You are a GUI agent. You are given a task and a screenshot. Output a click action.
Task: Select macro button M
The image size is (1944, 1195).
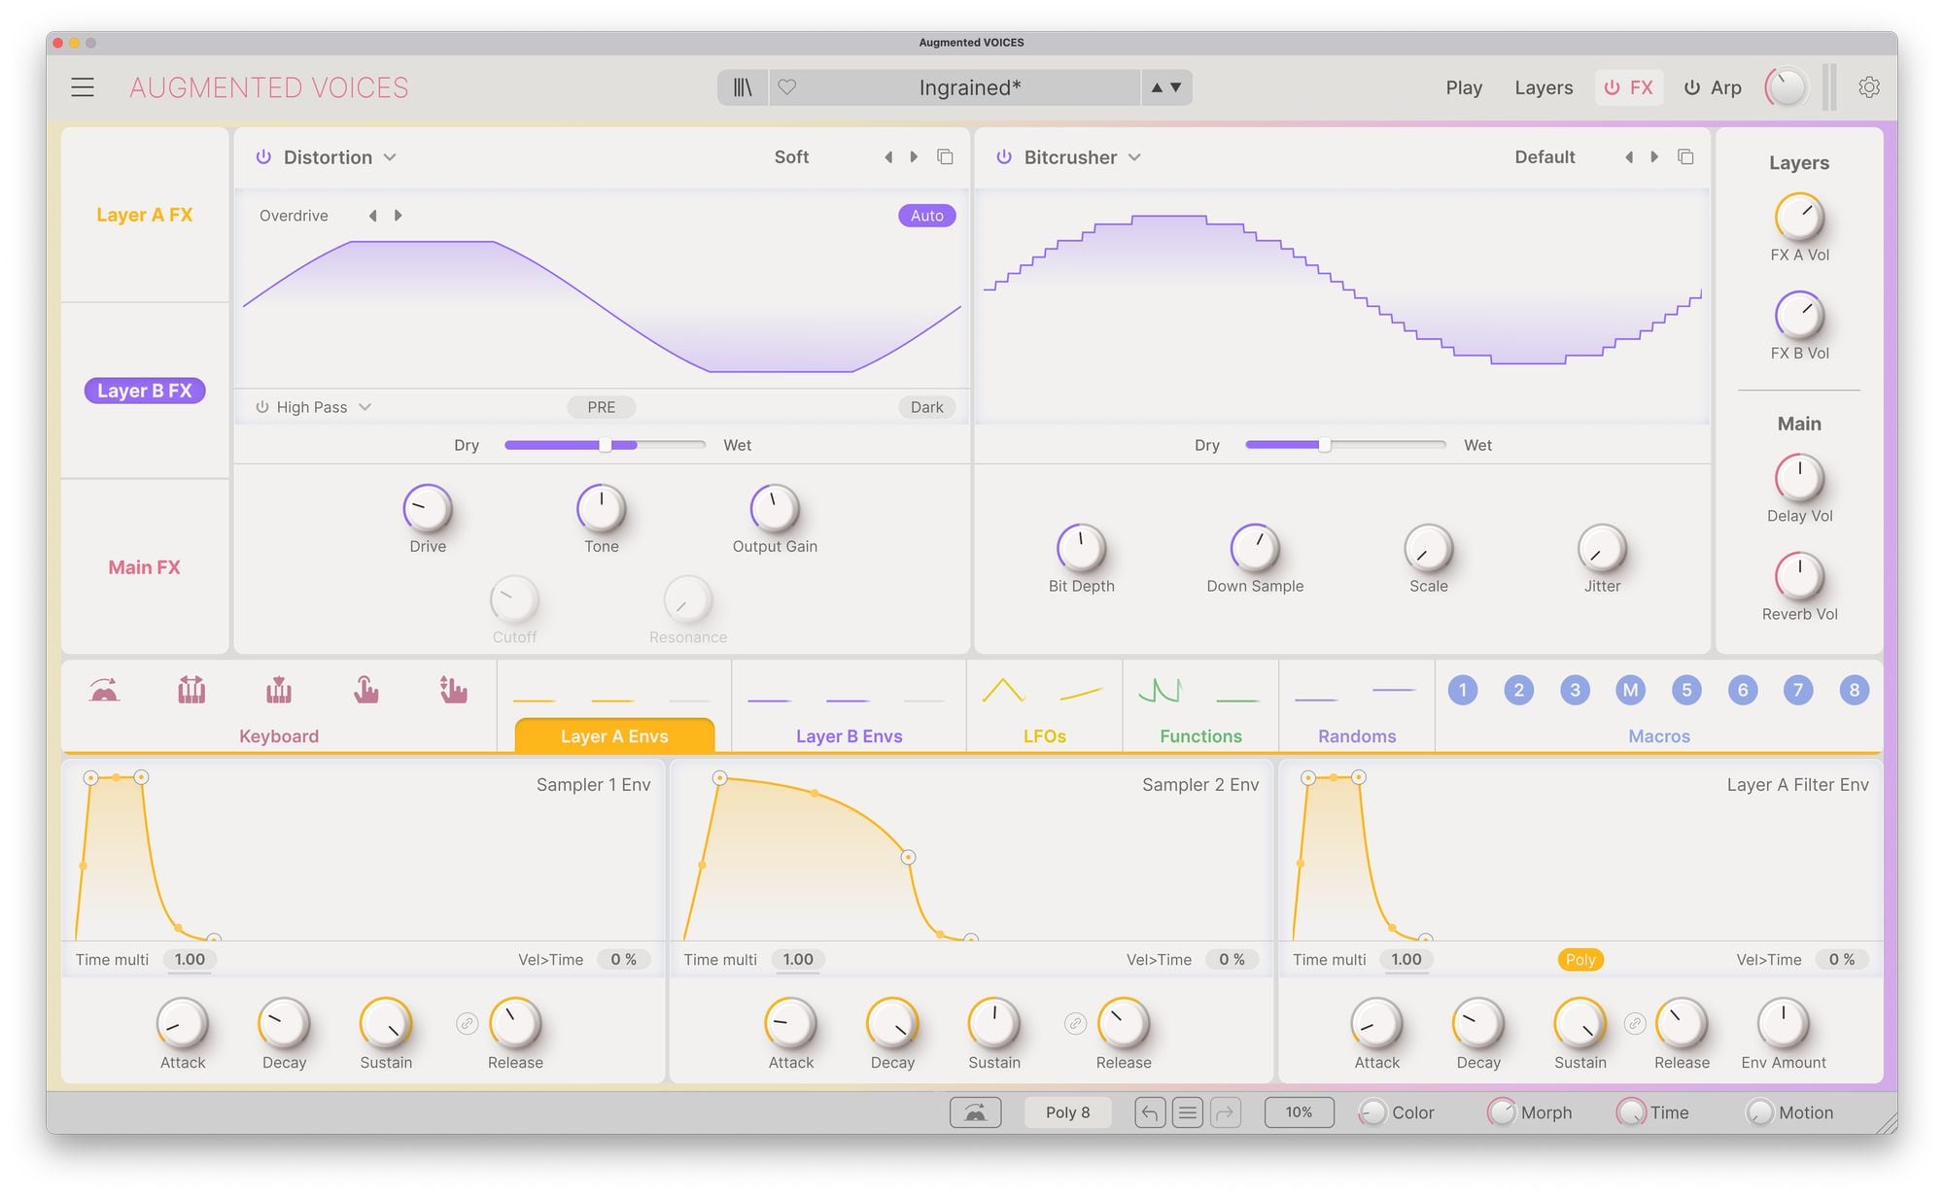click(1631, 690)
